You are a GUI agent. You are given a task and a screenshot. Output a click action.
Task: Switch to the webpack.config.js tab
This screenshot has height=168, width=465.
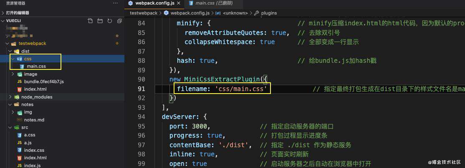154,3
